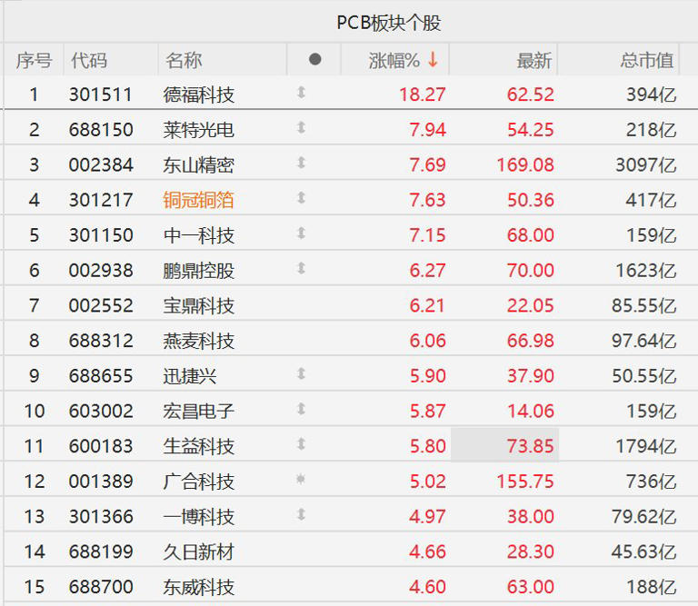Open the orange 铜冠铜箔 stock name
This screenshot has width=698, height=606.
click(199, 200)
